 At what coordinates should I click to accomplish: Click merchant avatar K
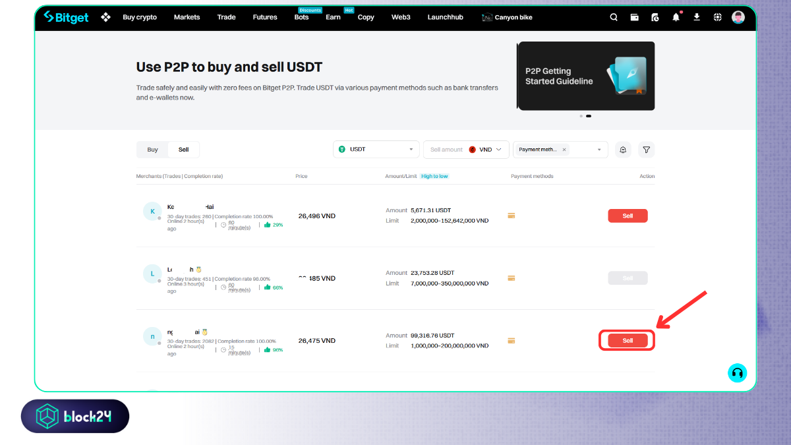click(152, 212)
